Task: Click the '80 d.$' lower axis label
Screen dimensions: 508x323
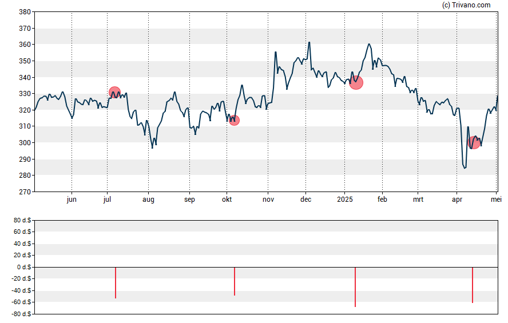Action: tap(22, 221)
